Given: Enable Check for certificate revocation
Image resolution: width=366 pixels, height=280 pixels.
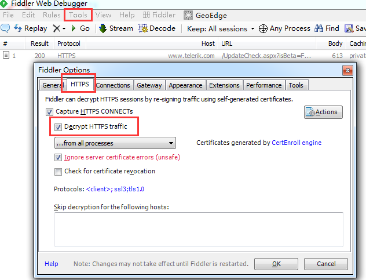Looking at the screenshot, I should click(58, 172).
